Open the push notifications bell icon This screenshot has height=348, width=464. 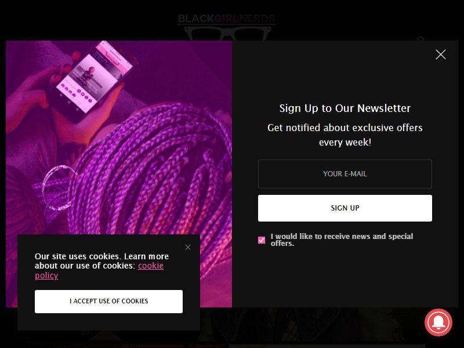coord(438,322)
